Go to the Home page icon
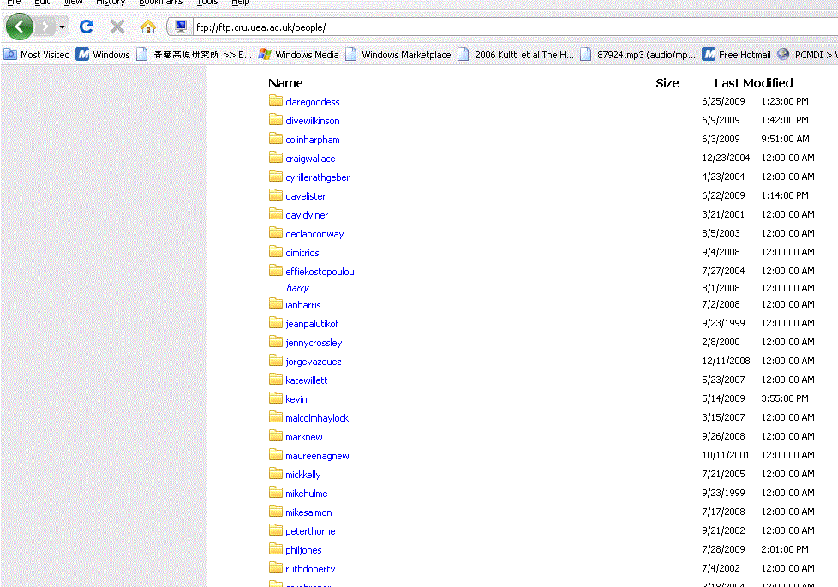The height and width of the screenshot is (587, 838). tap(148, 27)
